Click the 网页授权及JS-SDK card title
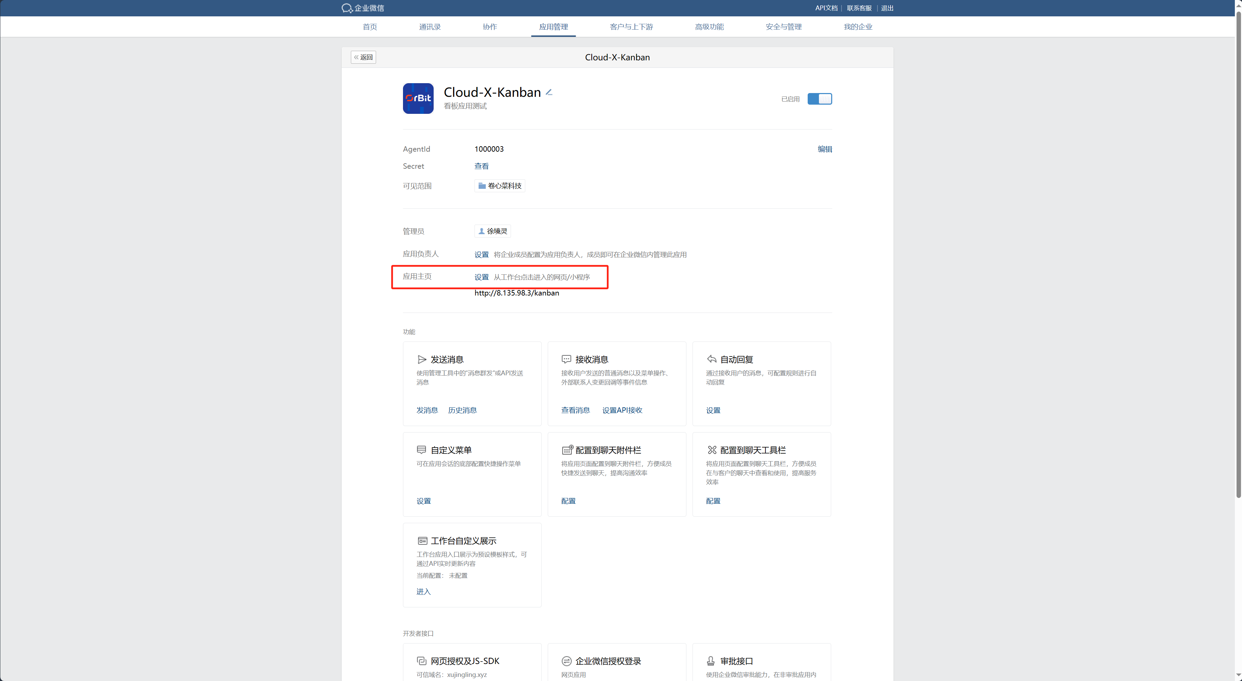Image resolution: width=1242 pixels, height=681 pixels. [x=465, y=661]
